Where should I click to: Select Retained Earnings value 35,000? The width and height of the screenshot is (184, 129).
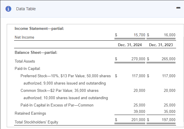point(170,111)
